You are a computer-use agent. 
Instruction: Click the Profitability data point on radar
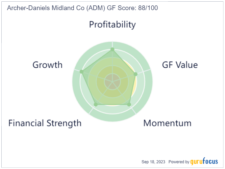(112, 49)
